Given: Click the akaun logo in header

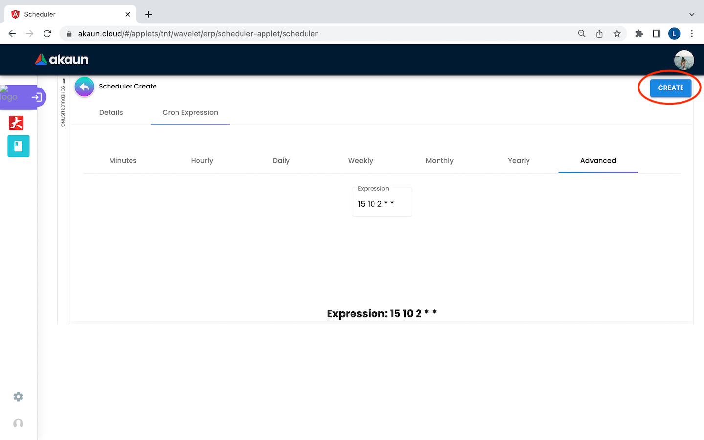Looking at the screenshot, I should (62, 60).
